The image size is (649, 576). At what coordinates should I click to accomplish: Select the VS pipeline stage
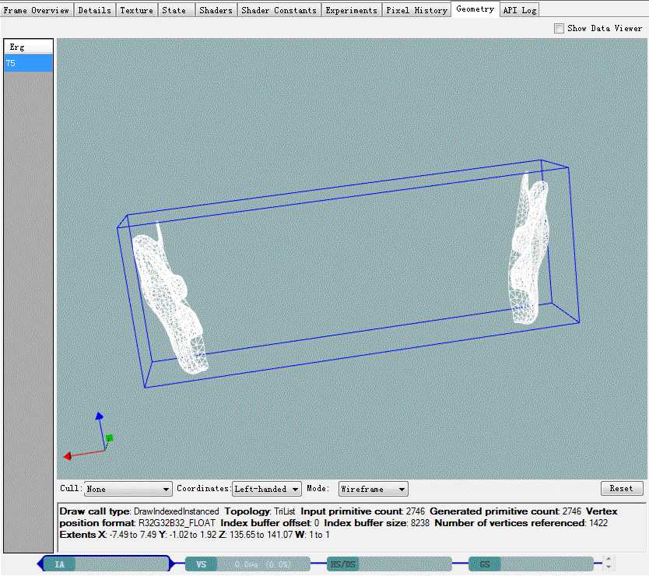(247, 564)
